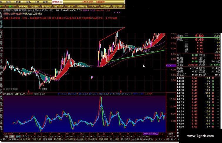The height and width of the screenshot is (143, 222).
Task: Open the 经济指标 tab
Action: pyautogui.click(x=81, y=139)
